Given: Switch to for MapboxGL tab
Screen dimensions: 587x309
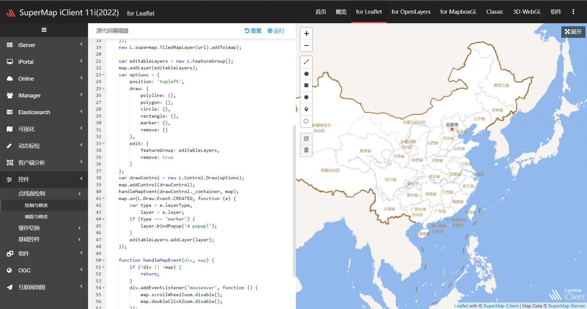Looking at the screenshot, I should (x=458, y=12).
